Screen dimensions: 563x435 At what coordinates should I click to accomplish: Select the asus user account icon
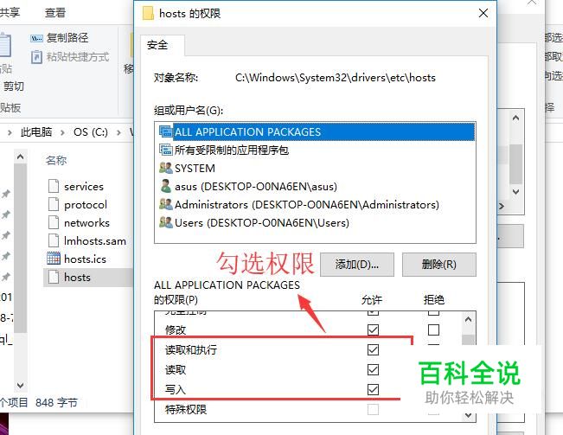point(166,186)
